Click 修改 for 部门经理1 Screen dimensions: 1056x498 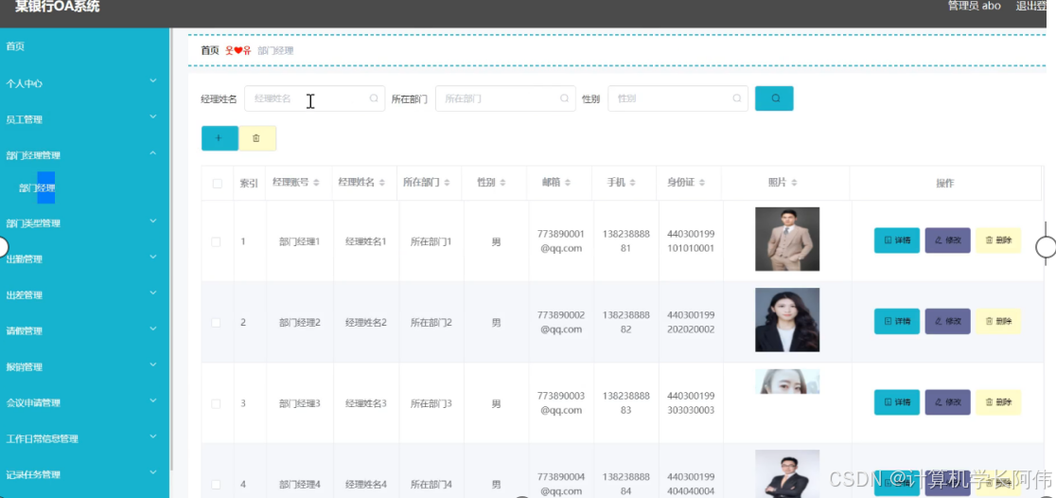coord(947,240)
